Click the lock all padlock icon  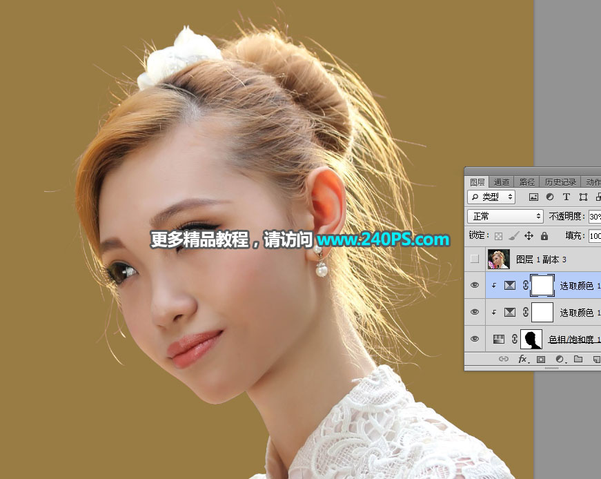pos(544,236)
